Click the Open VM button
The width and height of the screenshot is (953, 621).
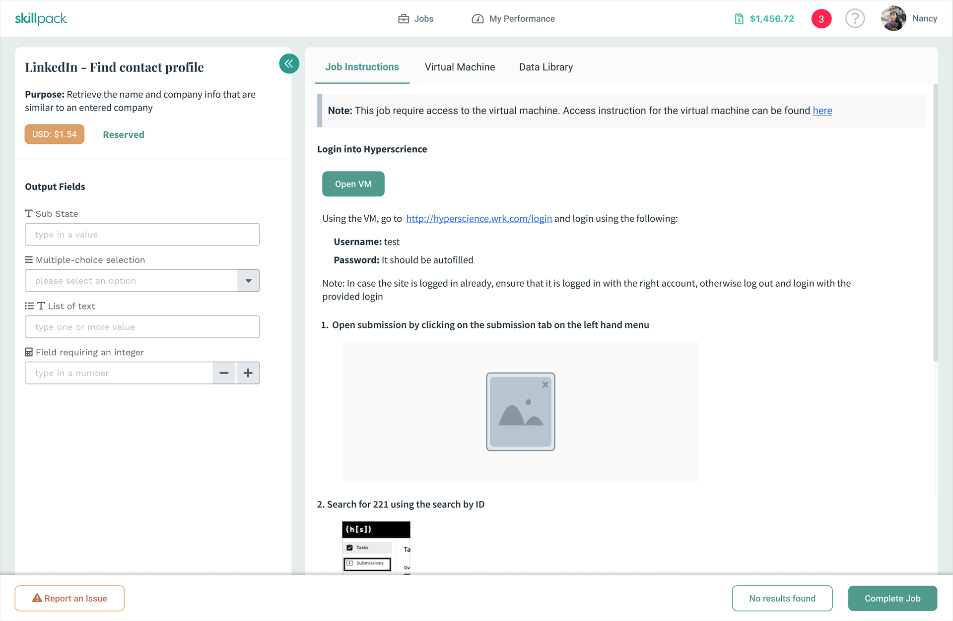tap(353, 184)
